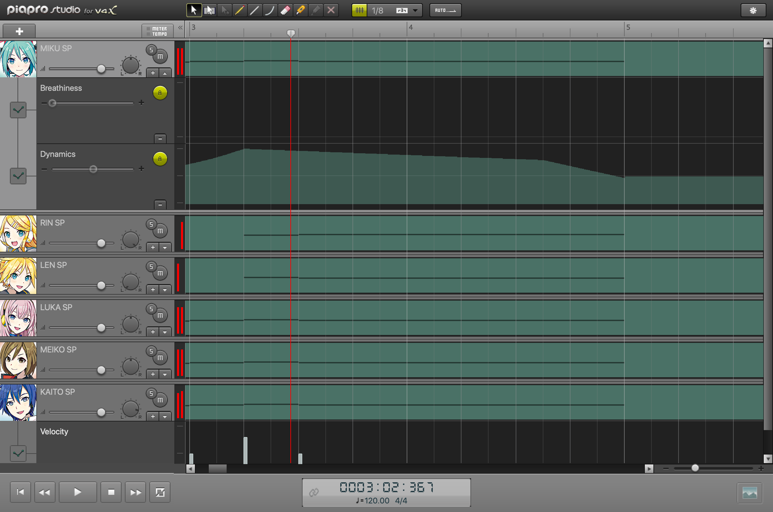Click the 120.00 tempo value
773x512 pixels.
coord(376,500)
